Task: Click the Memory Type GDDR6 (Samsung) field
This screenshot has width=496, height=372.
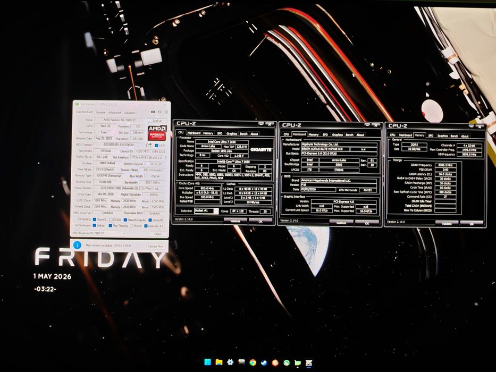Action: coord(108,175)
